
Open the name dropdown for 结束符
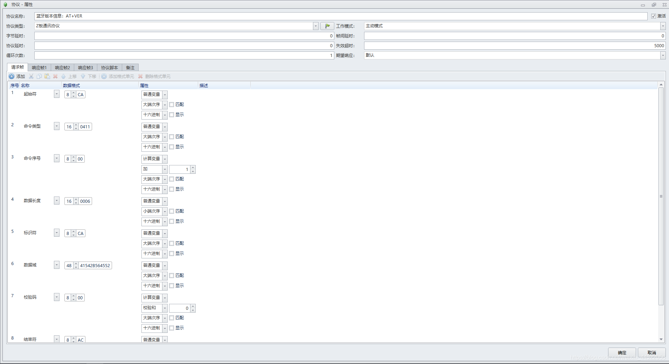pos(57,339)
